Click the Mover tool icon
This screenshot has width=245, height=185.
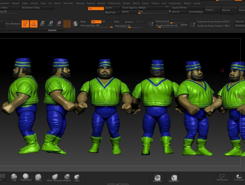point(42,24)
